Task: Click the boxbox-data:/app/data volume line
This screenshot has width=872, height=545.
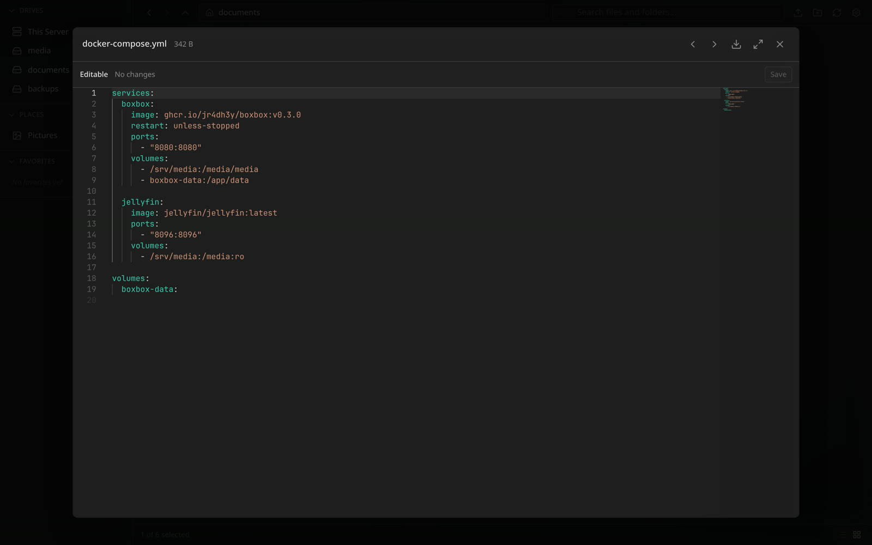Action: (199, 180)
